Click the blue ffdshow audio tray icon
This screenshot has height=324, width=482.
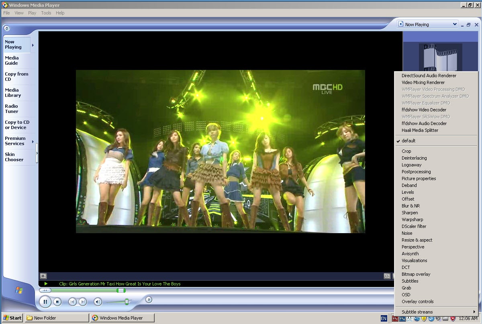pyautogui.click(x=402, y=319)
